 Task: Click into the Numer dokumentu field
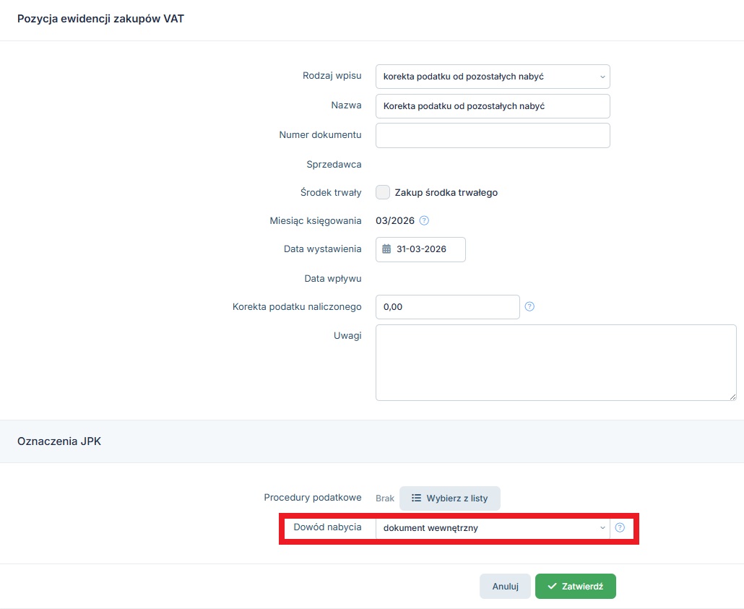tap(493, 135)
